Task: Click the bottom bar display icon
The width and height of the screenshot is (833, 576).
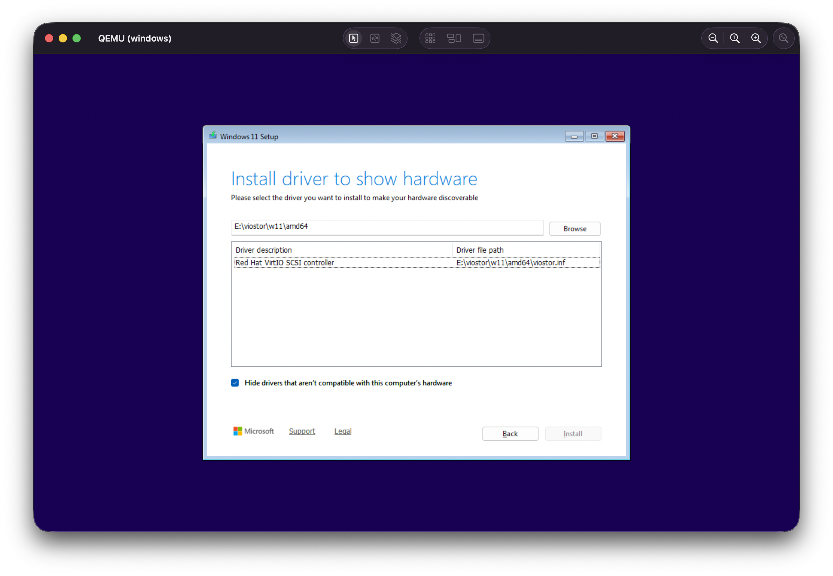Action: [x=478, y=38]
